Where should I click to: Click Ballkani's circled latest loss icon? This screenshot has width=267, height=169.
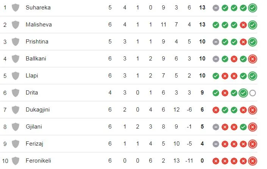252,59
